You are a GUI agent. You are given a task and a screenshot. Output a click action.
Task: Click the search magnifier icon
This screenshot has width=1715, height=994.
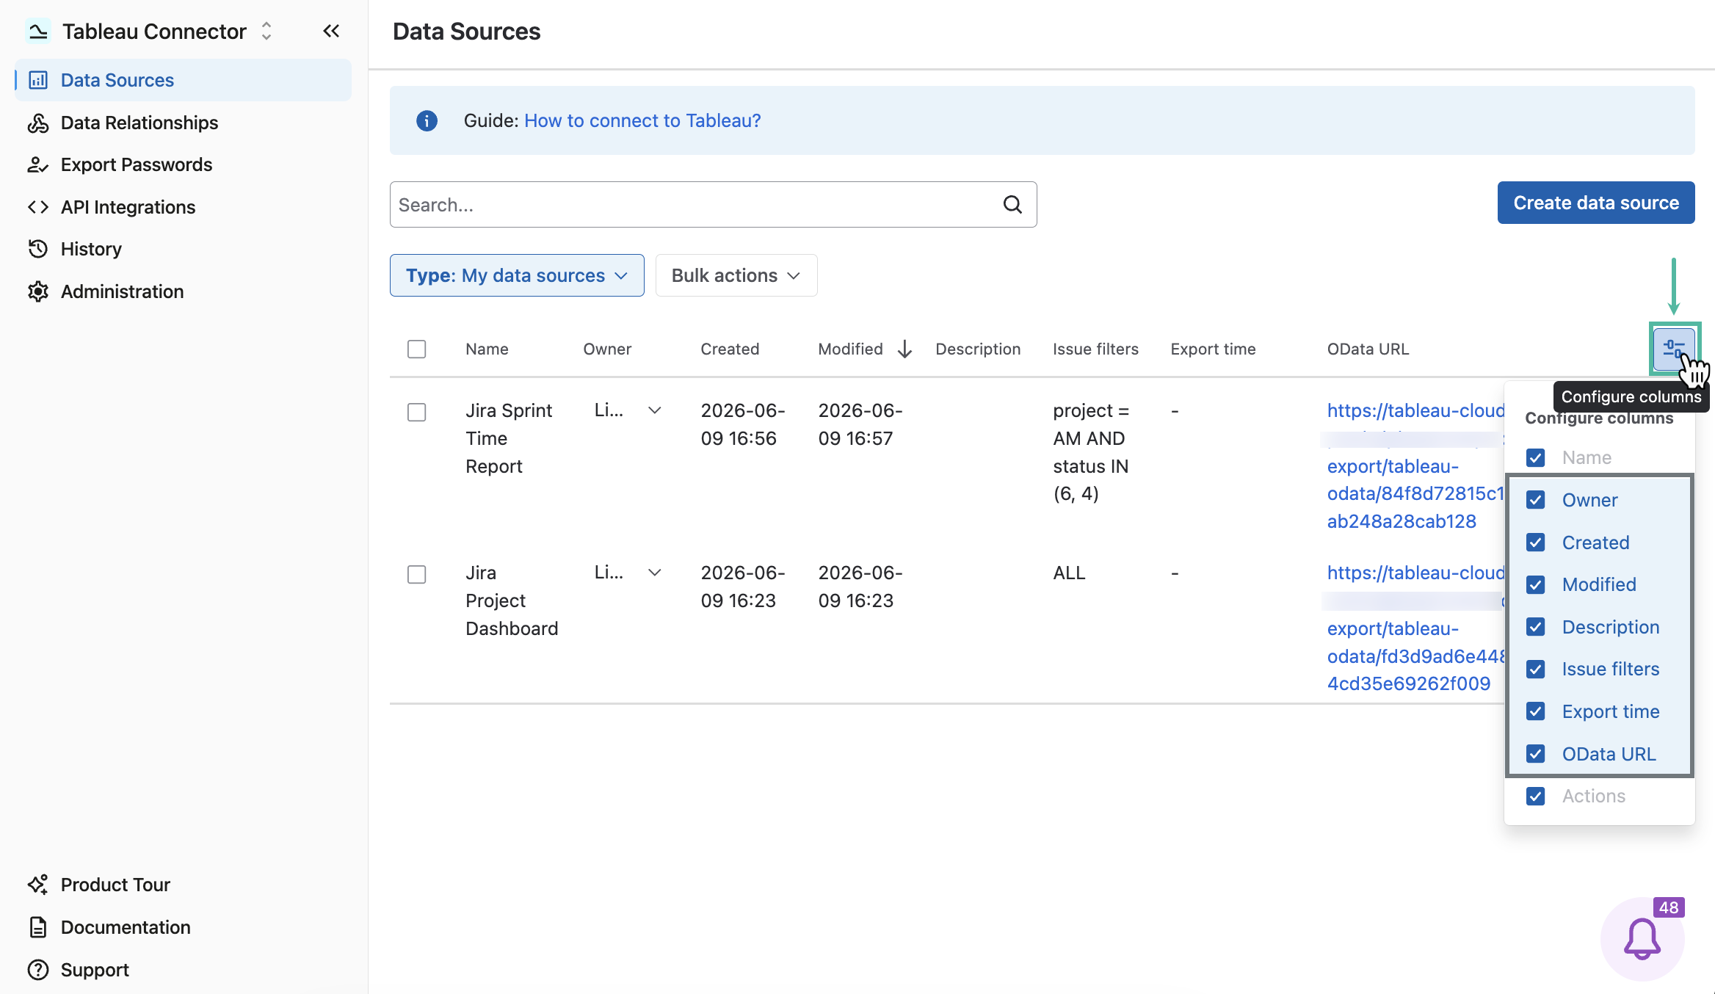coord(1012,204)
